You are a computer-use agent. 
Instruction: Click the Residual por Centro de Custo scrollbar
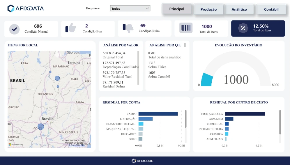click(x=280, y=123)
